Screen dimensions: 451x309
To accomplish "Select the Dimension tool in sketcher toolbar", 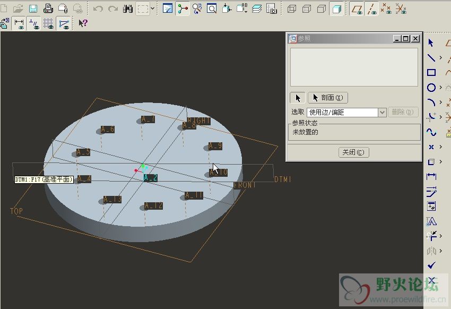I will coord(431,176).
